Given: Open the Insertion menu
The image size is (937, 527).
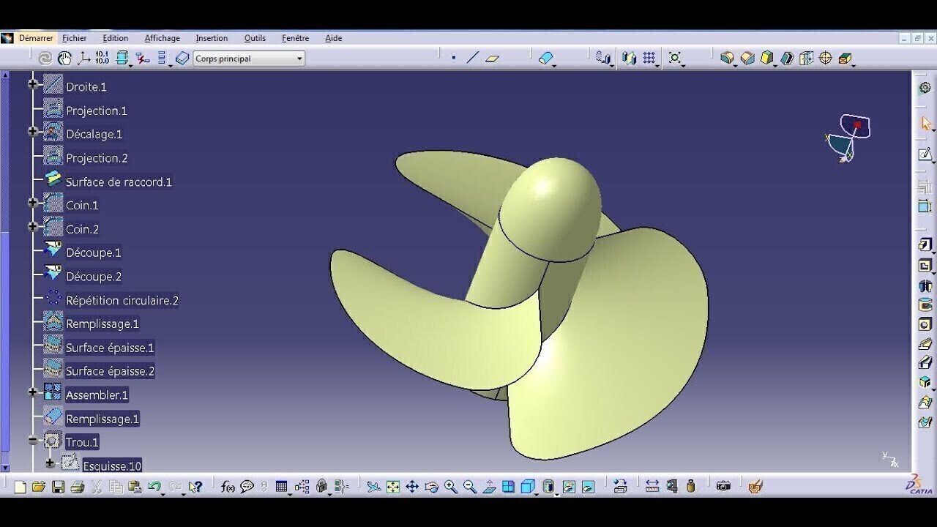Looking at the screenshot, I should tap(212, 38).
